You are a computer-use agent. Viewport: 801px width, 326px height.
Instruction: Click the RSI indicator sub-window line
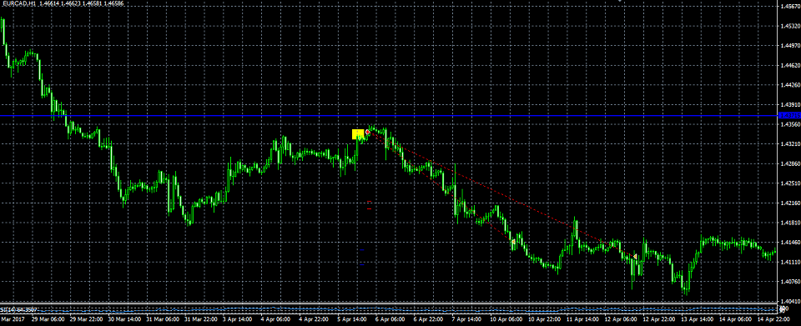coord(388,309)
